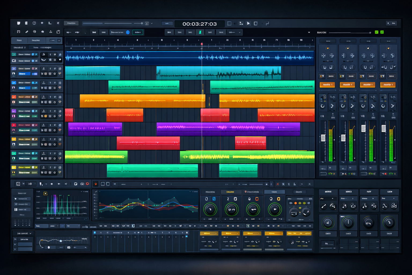Click the green marker icon in the center toolbar
412x275 pixels.
[x=200, y=32]
